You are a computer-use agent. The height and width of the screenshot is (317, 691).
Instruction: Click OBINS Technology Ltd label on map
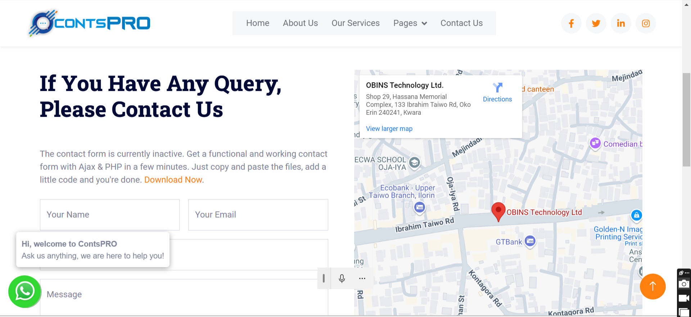[x=544, y=212]
